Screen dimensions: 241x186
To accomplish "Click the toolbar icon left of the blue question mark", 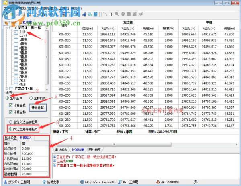I will 90,14.
